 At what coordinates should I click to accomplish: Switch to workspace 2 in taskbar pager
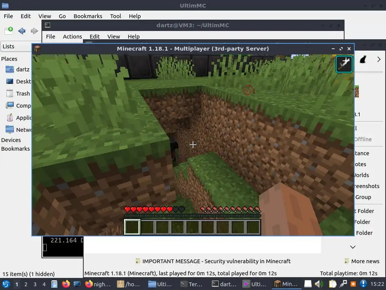(26, 284)
